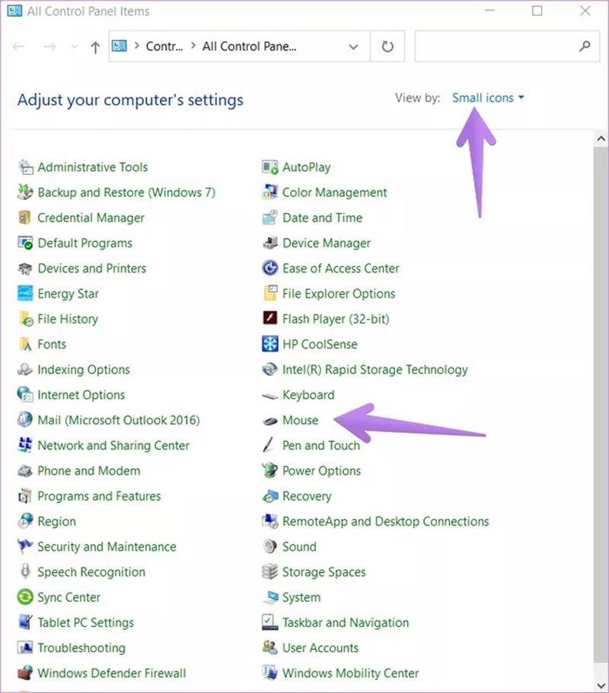609x693 pixels.
Task: Launch the Troubleshooting link
Action: (81, 648)
